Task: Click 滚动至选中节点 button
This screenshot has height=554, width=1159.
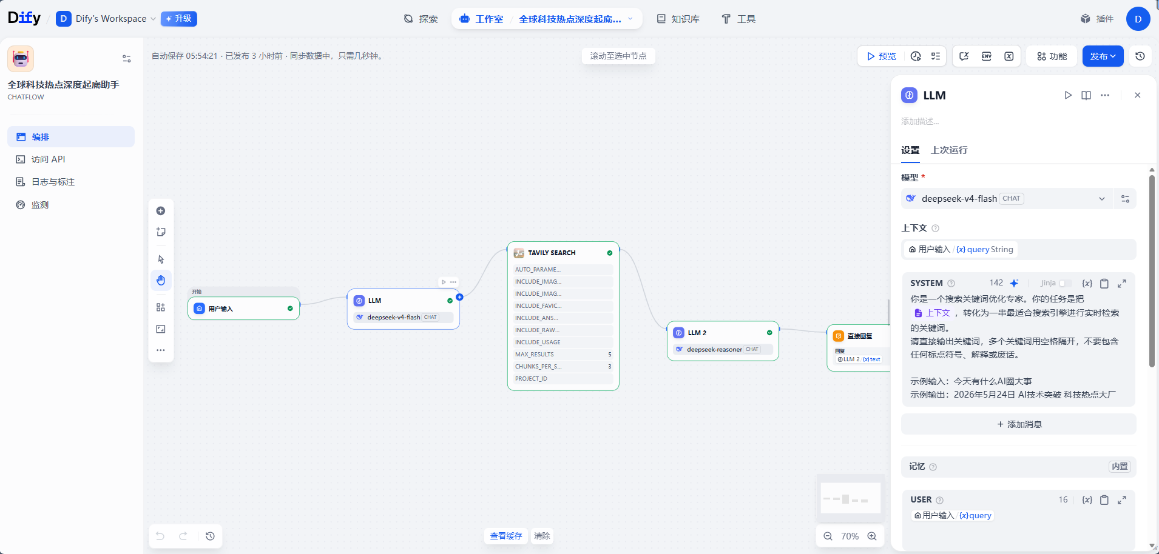Action: coord(618,56)
